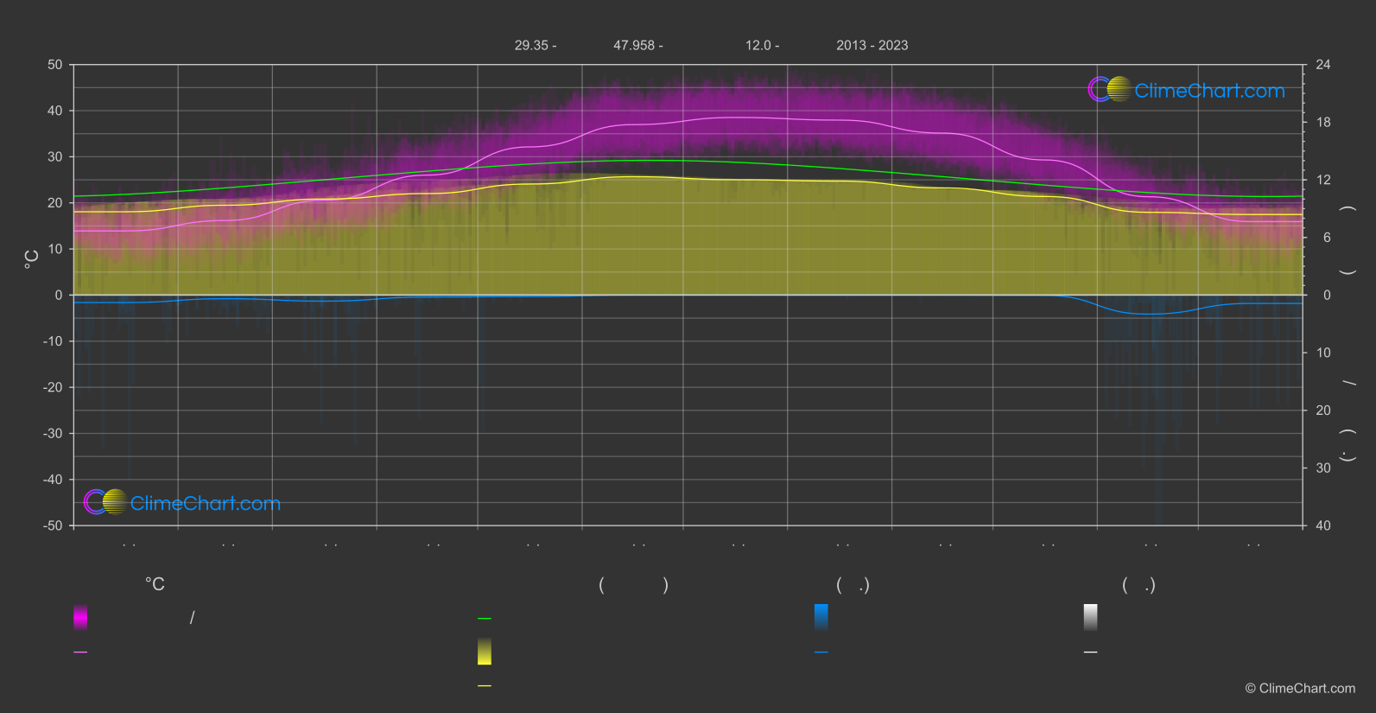
Task: Toggle the white line legend marker
Action: [x=1091, y=653]
